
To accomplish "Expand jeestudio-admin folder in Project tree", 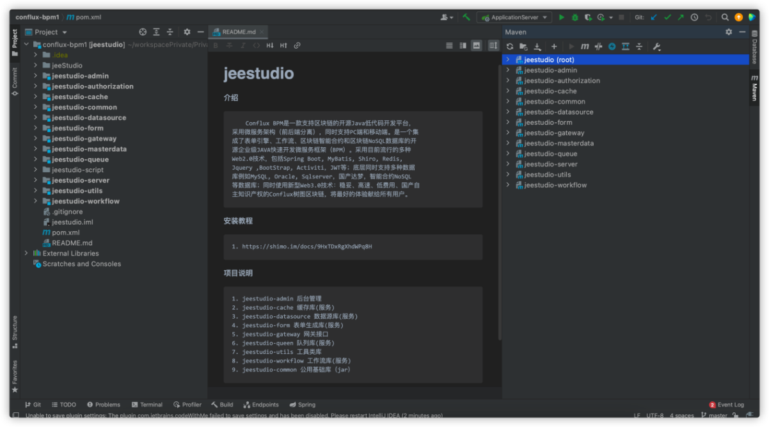I will click(x=36, y=76).
